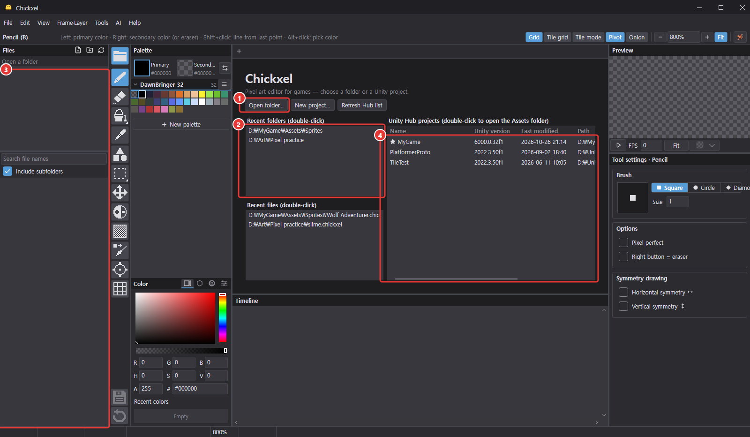This screenshot has height=437, width=750.
Task: Switch color picker to sliders mode
Action: (224, 283)
